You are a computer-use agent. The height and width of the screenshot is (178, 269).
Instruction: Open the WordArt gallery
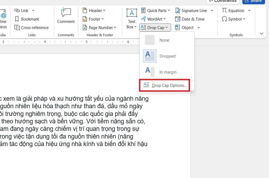pyautogui.click(x=153, y=19)
